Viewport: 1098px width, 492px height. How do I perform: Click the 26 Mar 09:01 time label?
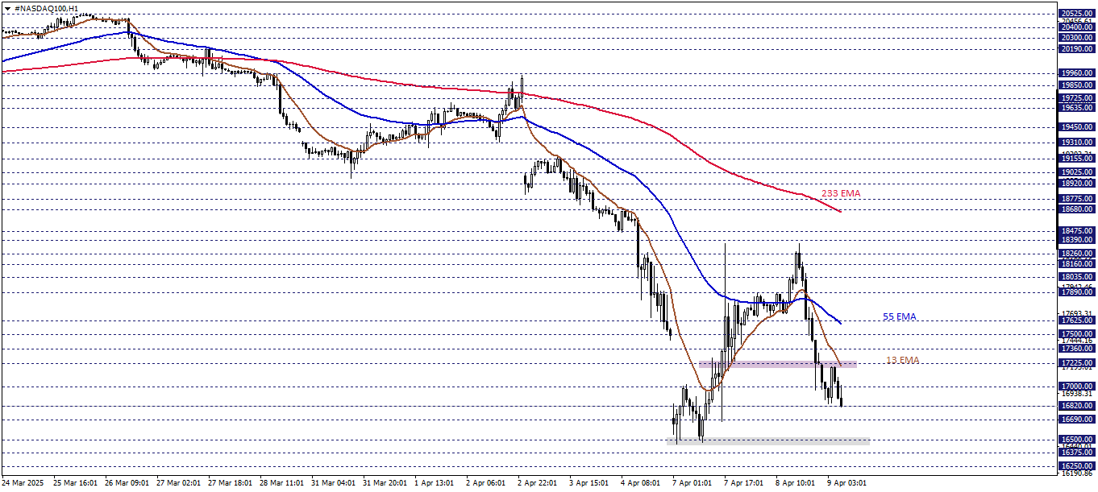tap(127, 483)
